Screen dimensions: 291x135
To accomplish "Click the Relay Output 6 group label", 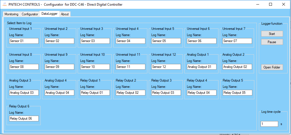I will point(19,106).
